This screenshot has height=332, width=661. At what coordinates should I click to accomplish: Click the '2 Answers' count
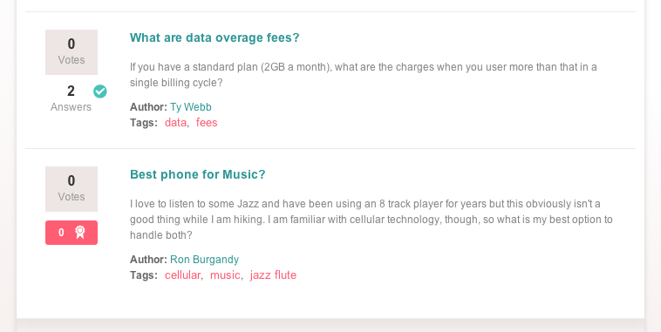pyautogui.click(x=71, y=98)
